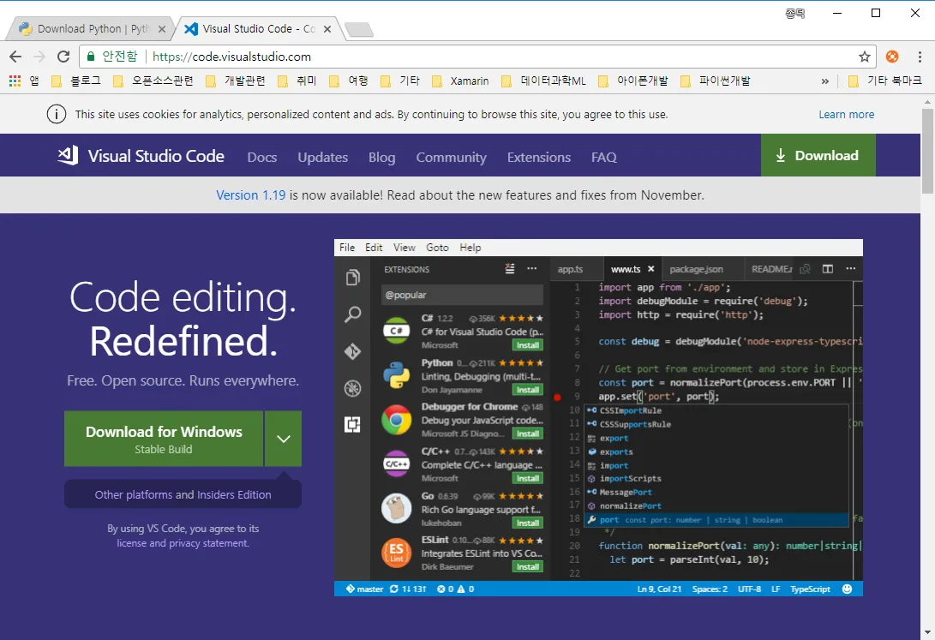Screen dimensions: 935x640
Task: Click the split editor icon in screenshot
Action: 828,269
